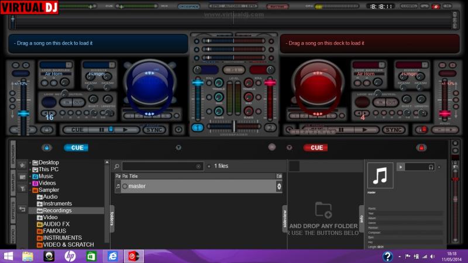Toggle left deck key lock button
Image resolution: width=468 pixels, height=263 pixels.
point(47,130)
